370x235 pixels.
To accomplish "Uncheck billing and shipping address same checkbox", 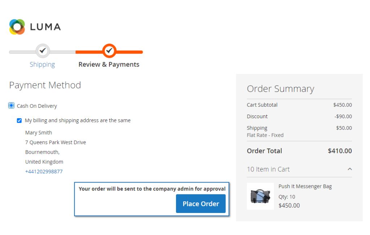I will coord(20,120).
